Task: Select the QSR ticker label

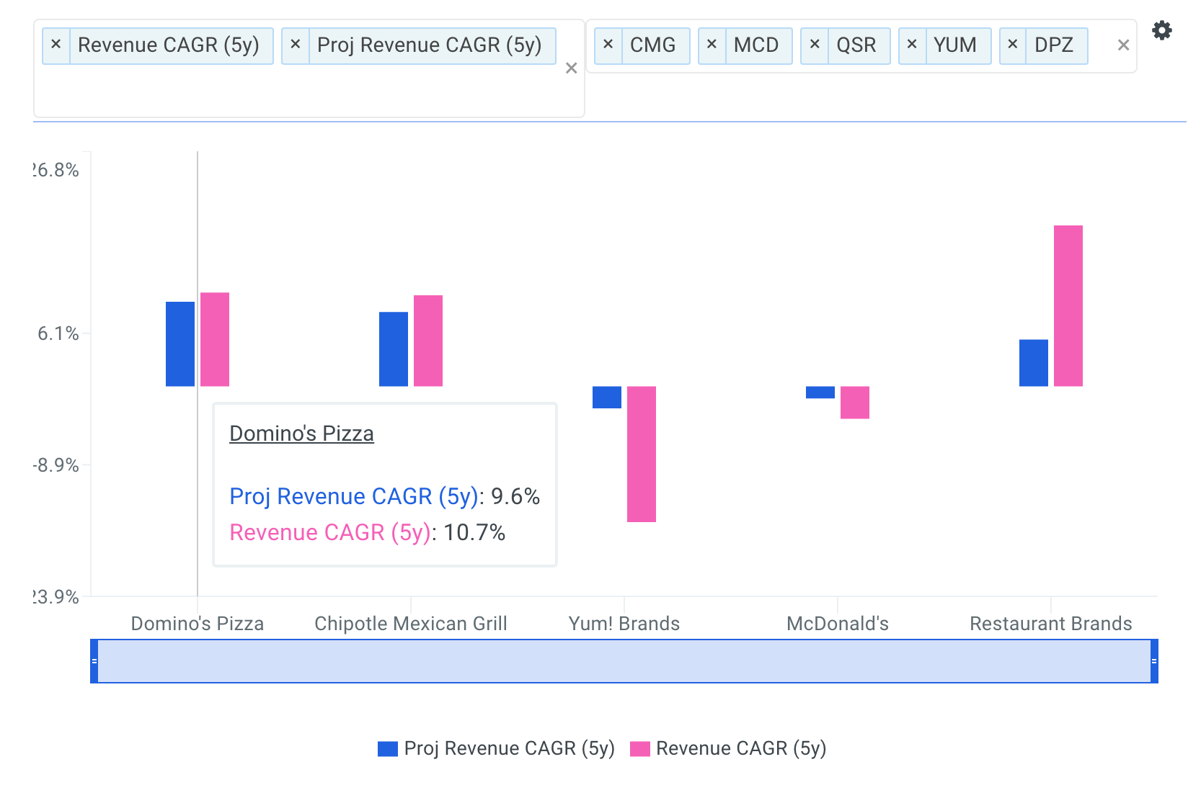Action: [856, 45]
